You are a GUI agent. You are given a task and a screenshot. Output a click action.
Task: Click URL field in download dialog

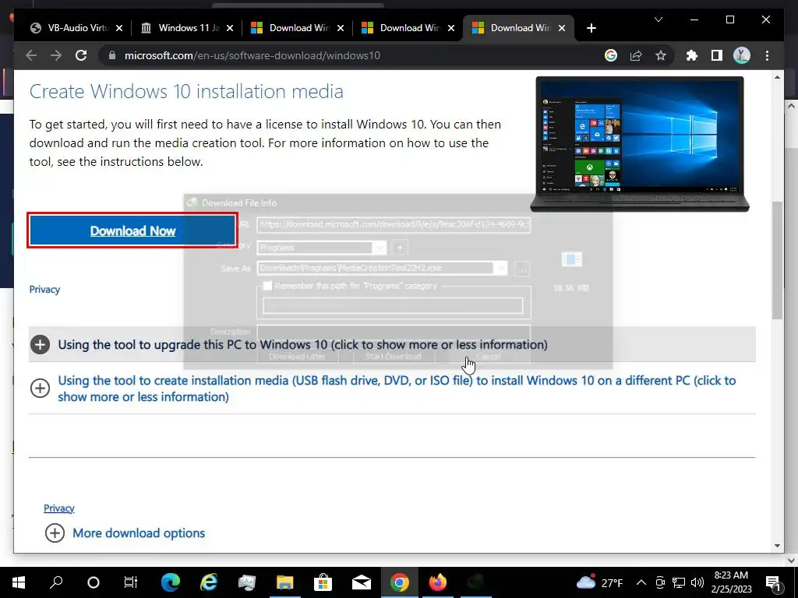(394, 224)
